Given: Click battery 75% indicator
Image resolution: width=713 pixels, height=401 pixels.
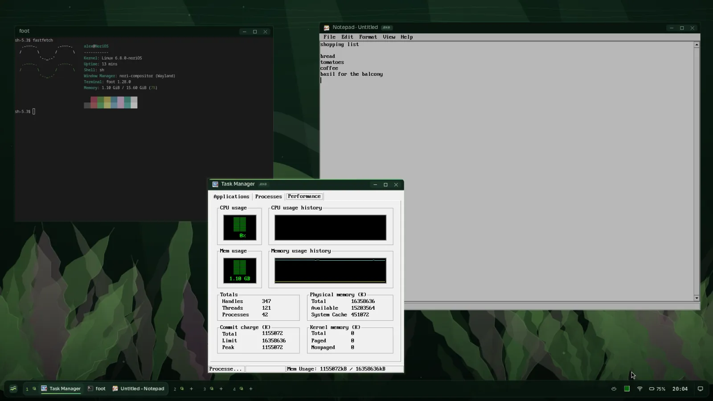Looking at the screenshot, I should 657,389.
